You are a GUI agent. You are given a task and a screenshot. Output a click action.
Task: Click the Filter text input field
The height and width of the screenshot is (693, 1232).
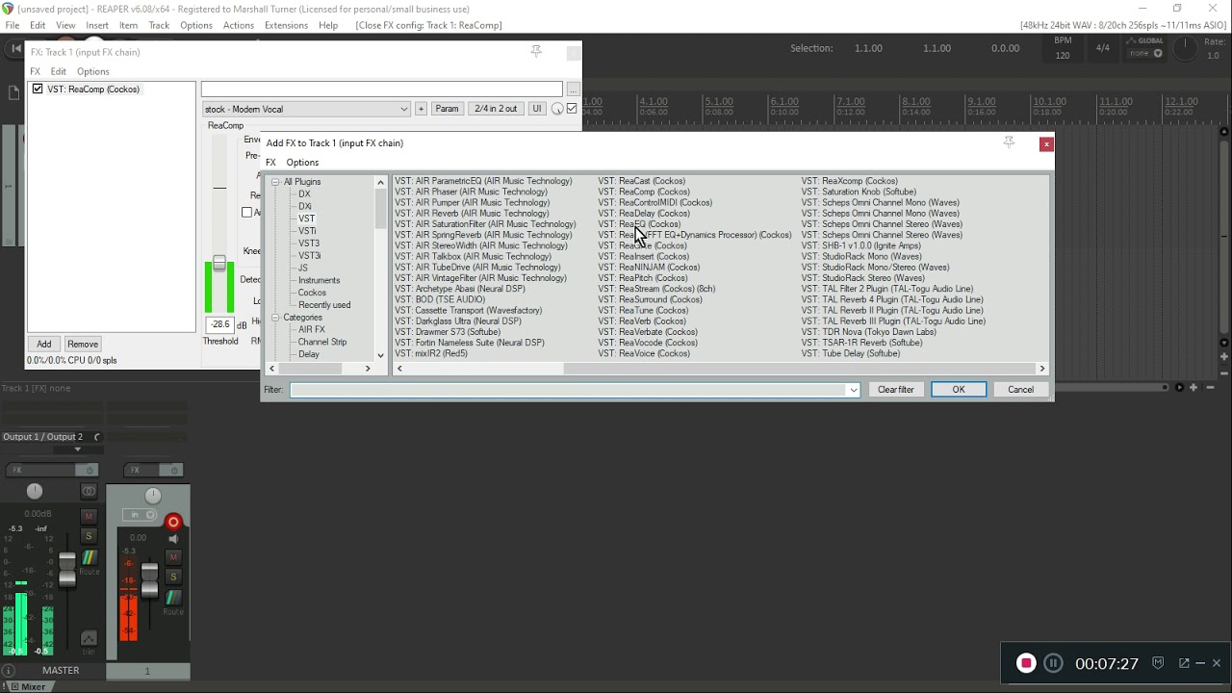click(x=568, y=390)
